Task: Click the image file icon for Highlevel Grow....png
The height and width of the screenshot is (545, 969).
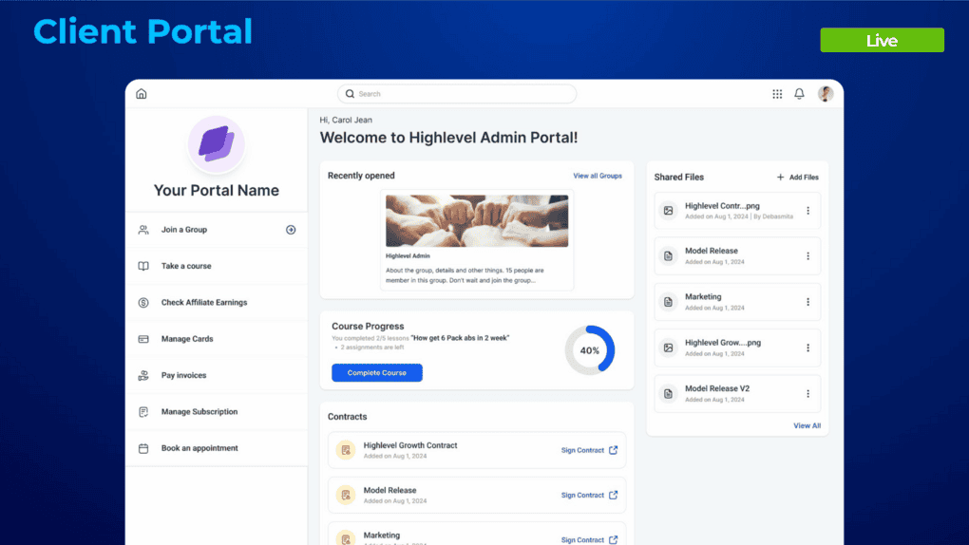Action: [668, 348]
